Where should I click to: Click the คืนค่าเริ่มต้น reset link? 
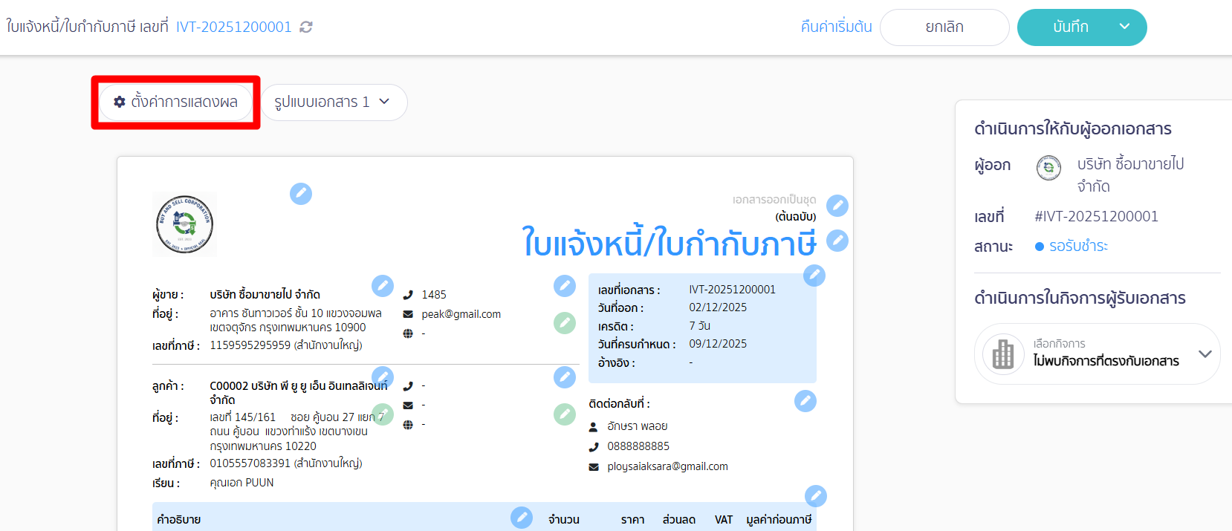tap(836, 27)
